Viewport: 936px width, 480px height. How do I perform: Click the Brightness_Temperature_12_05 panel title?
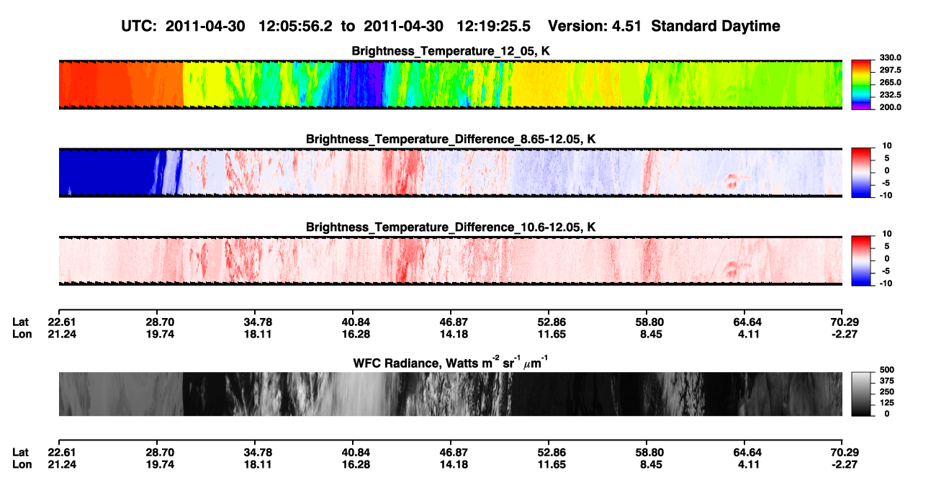click(x=451, y=51)
